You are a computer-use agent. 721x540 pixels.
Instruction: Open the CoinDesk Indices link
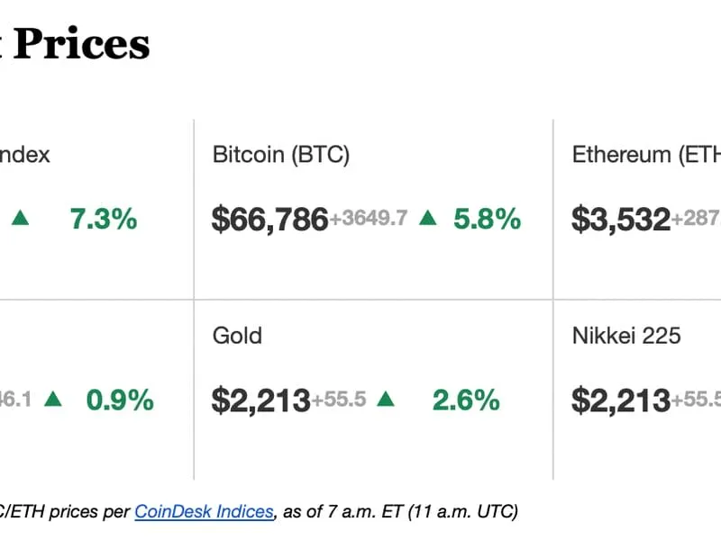coord(204,511)
